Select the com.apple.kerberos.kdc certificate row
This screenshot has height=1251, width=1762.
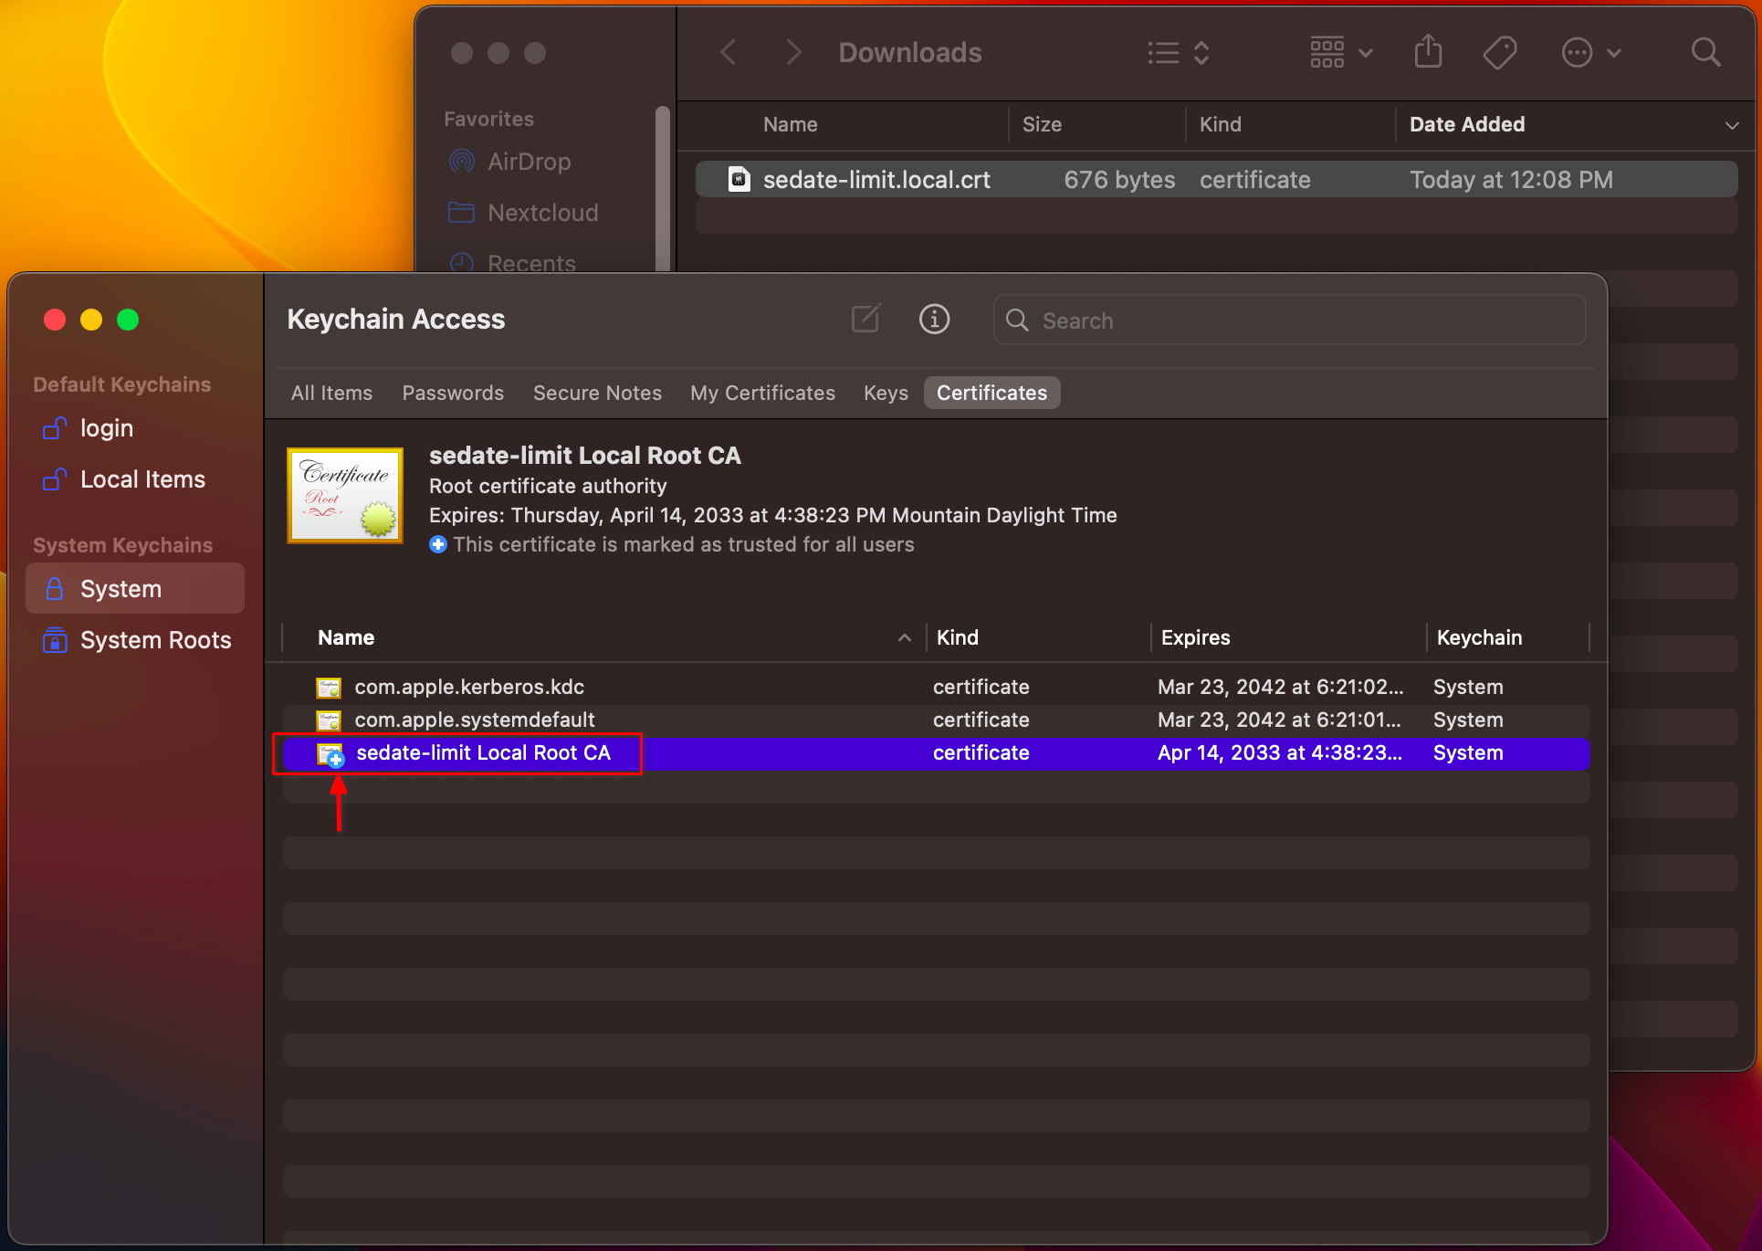tap(469, 687)
